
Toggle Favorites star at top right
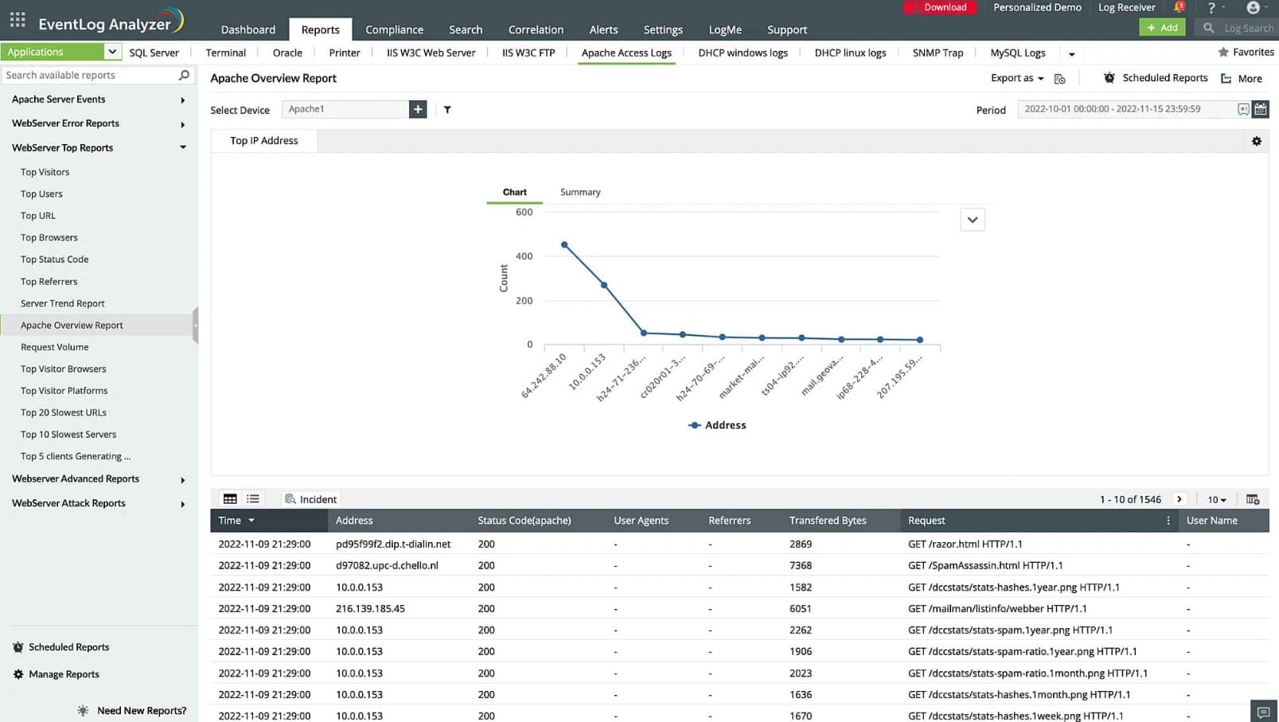pos(1223,52)
